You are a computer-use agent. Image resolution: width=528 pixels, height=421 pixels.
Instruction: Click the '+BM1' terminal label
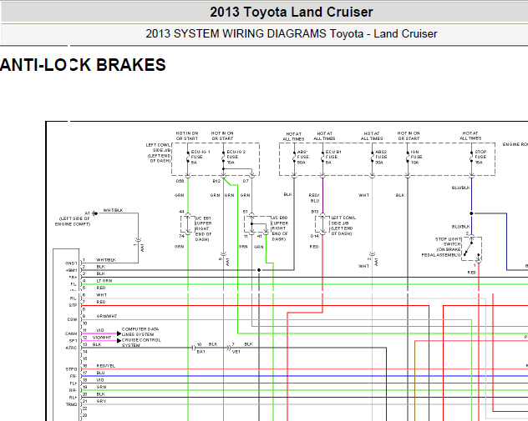click(71, 270)
